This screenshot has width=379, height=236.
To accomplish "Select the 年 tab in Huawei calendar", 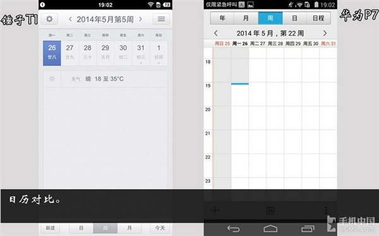I will (222, 18).
